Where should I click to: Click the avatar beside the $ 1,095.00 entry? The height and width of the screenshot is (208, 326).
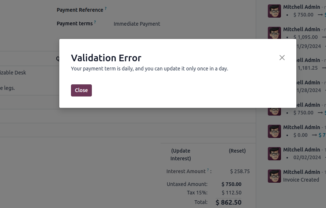coord(274,33)
